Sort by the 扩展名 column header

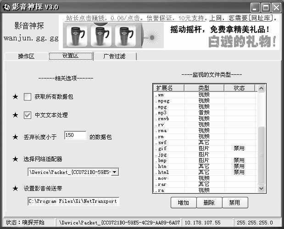click(168, 88)
